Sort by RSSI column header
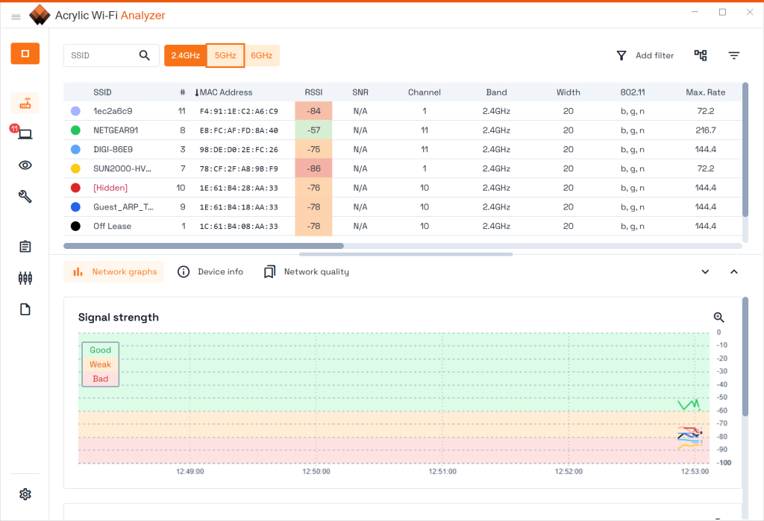This screenshot has width=764, height=521. (x=314, y=92)
